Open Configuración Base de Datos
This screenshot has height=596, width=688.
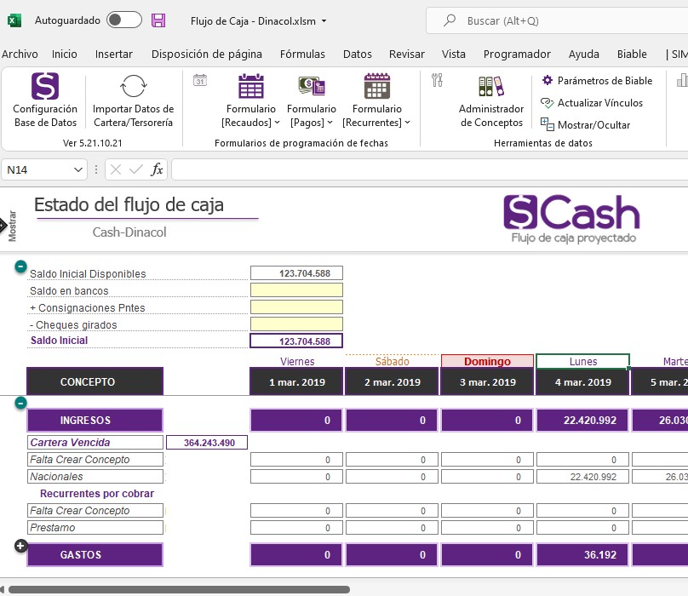coord(45,100)
